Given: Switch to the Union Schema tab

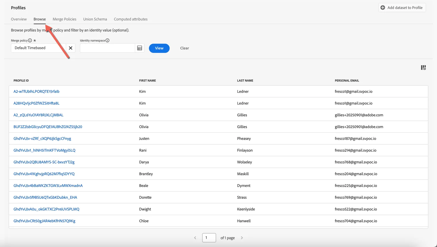Looking at the screenshot, I should [x=95, y=19].
